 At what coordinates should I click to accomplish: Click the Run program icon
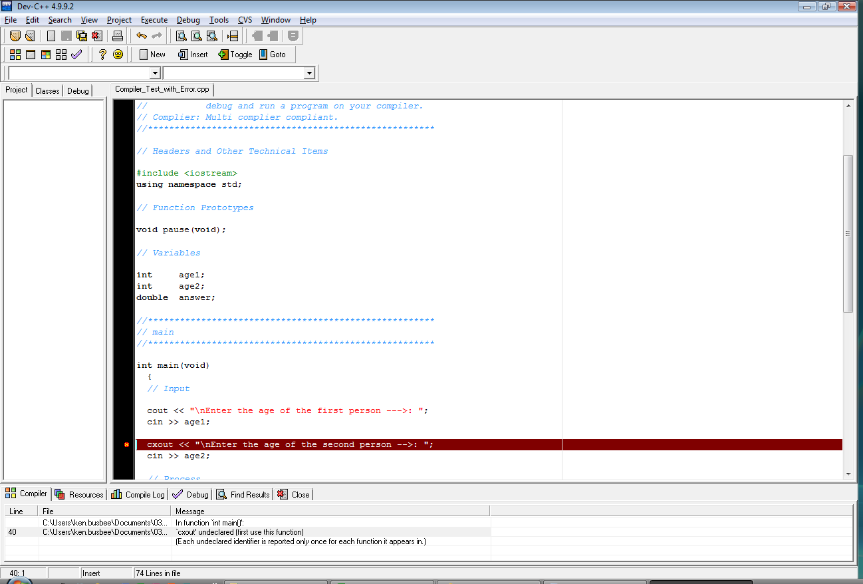[30, 55]
